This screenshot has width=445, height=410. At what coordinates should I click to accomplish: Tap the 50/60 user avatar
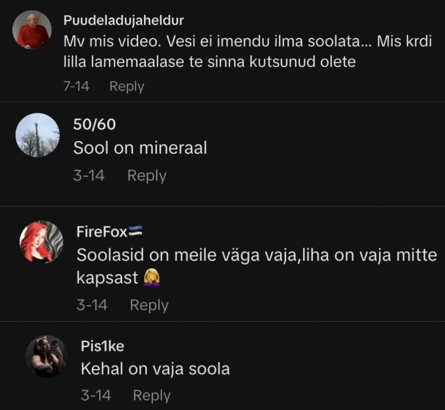(37, 135)
